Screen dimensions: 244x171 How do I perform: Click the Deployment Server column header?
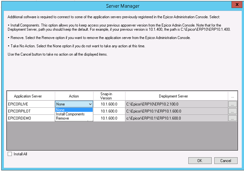(x=177, y=96)
